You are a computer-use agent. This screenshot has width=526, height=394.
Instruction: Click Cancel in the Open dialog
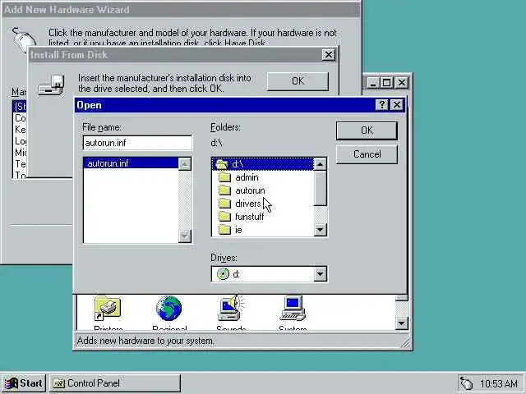(367, 154)
